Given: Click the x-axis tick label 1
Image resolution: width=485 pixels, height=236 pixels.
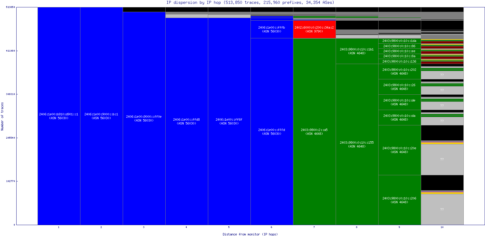Looking at the screenshot, I should tap(59, 227).
